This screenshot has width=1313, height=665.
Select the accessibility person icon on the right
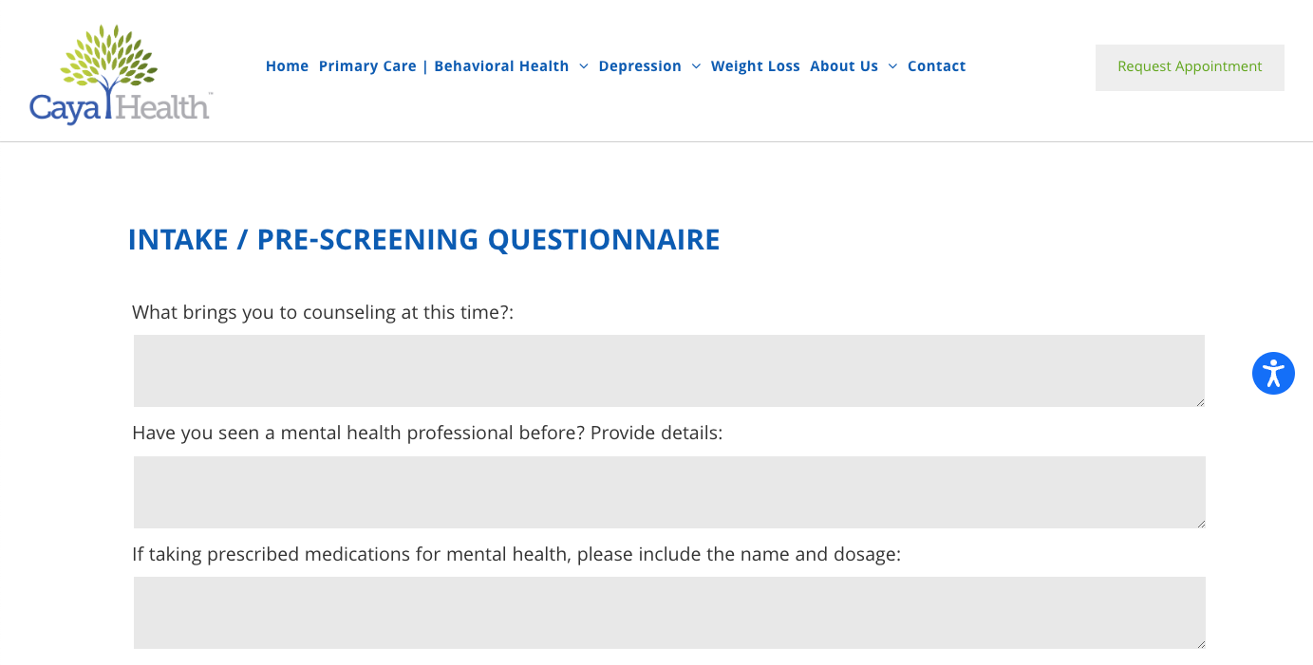(x=1273, y=373)
